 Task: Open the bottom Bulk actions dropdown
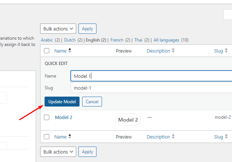tap(58, 152)
